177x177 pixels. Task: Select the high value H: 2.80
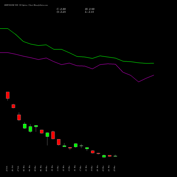[x=90, y=9]
